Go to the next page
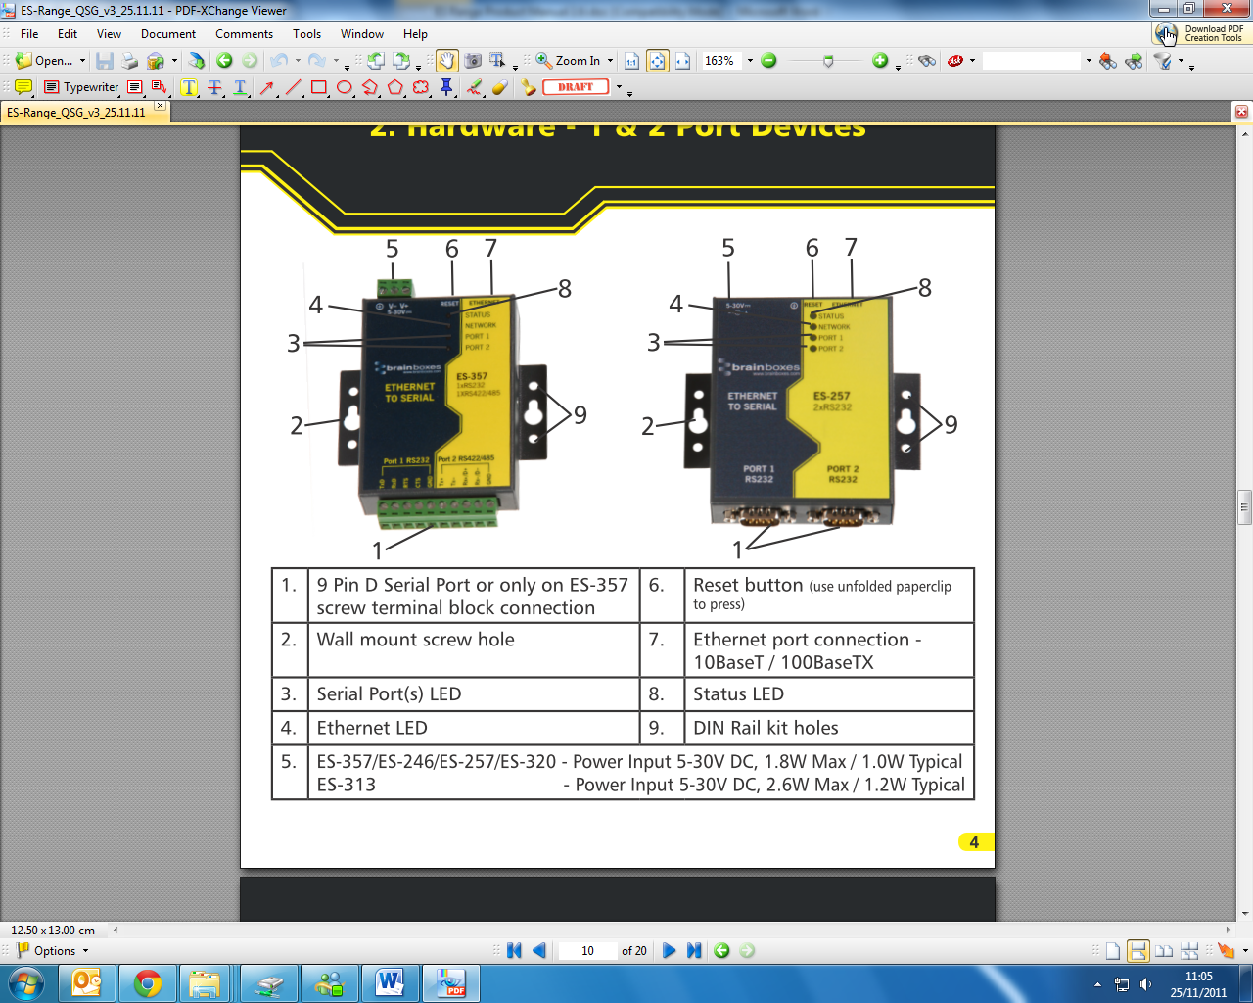Screen dimensions: 1253x1003 (x=669, y=949)
